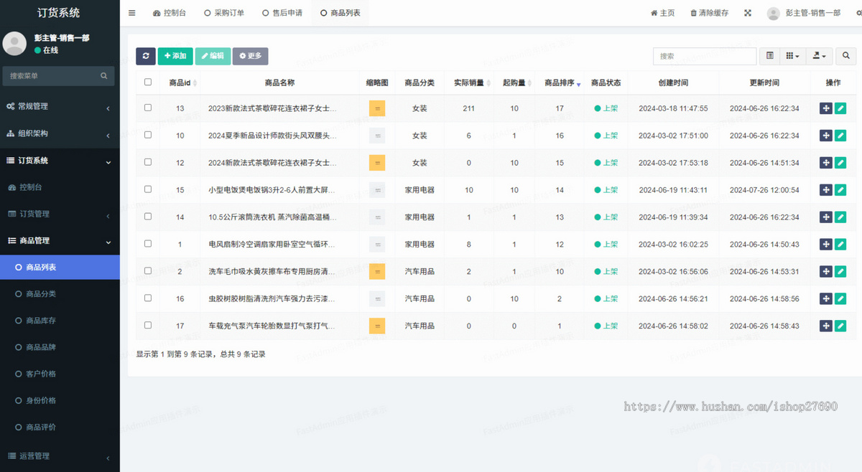Image resolution: width=862 pixels, height=472 pixels.
Task: Expand the 组织架构 sidebar menu
Action: (60, 133)
